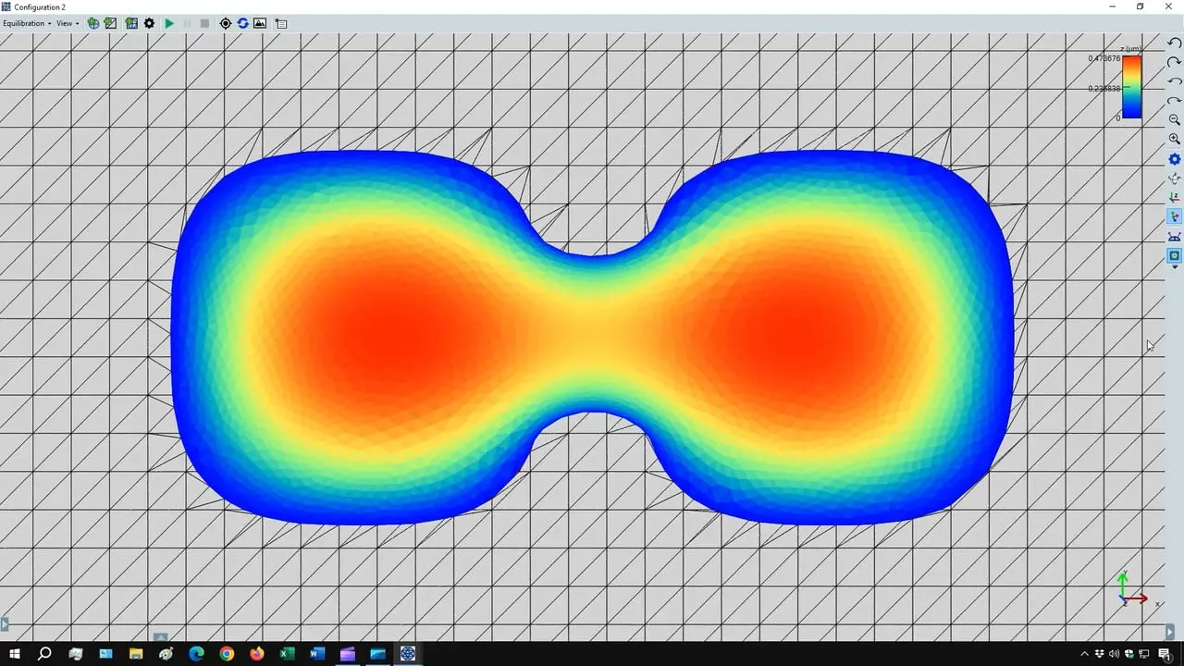1184x666 pixels.
Task: Select the zoom out magnifier tool
Action: [1174, 119]
